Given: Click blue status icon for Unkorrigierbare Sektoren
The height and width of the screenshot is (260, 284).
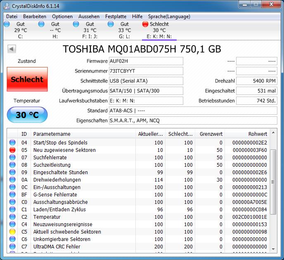Looking at the screenshot, I should pos(12,239).
